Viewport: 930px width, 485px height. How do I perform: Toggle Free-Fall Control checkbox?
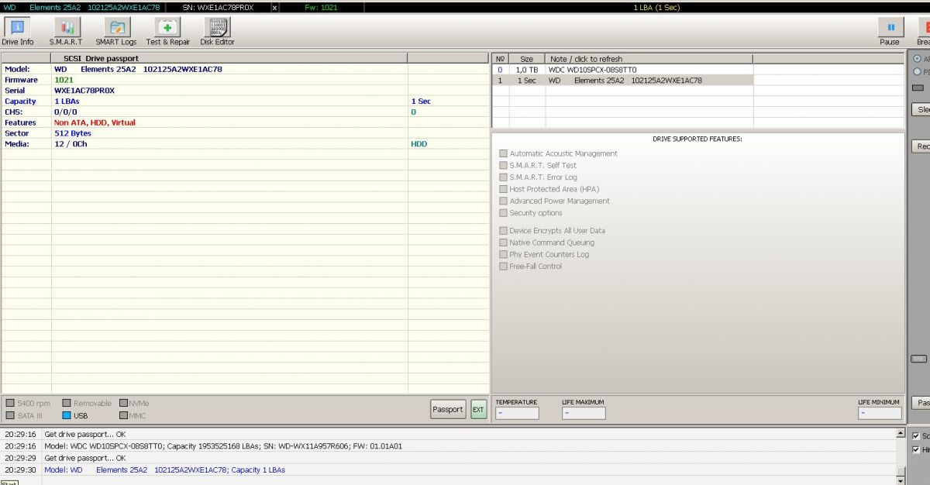pyautogui.click(x=504, y=267)
